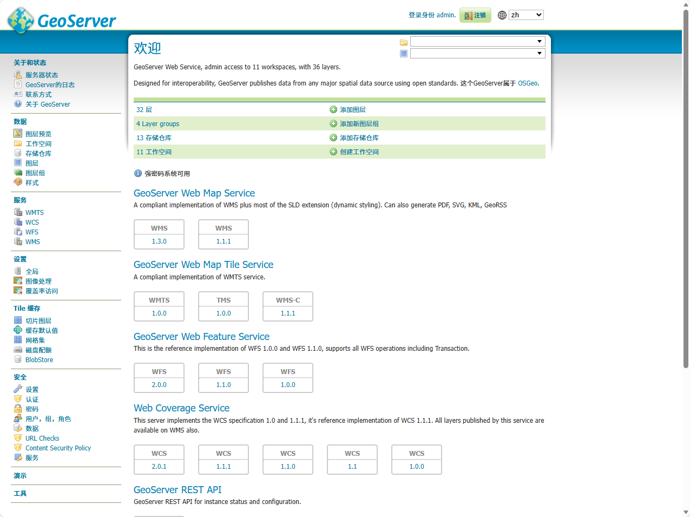Click the 联系方式 icon in sidebar
The height and width of the screenshot is (517, 690).
pyautogui.click(x=18, y=94)
